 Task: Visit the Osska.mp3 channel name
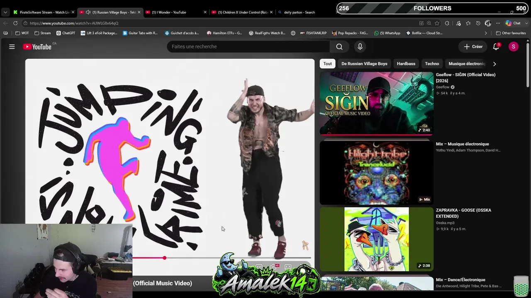445,223
